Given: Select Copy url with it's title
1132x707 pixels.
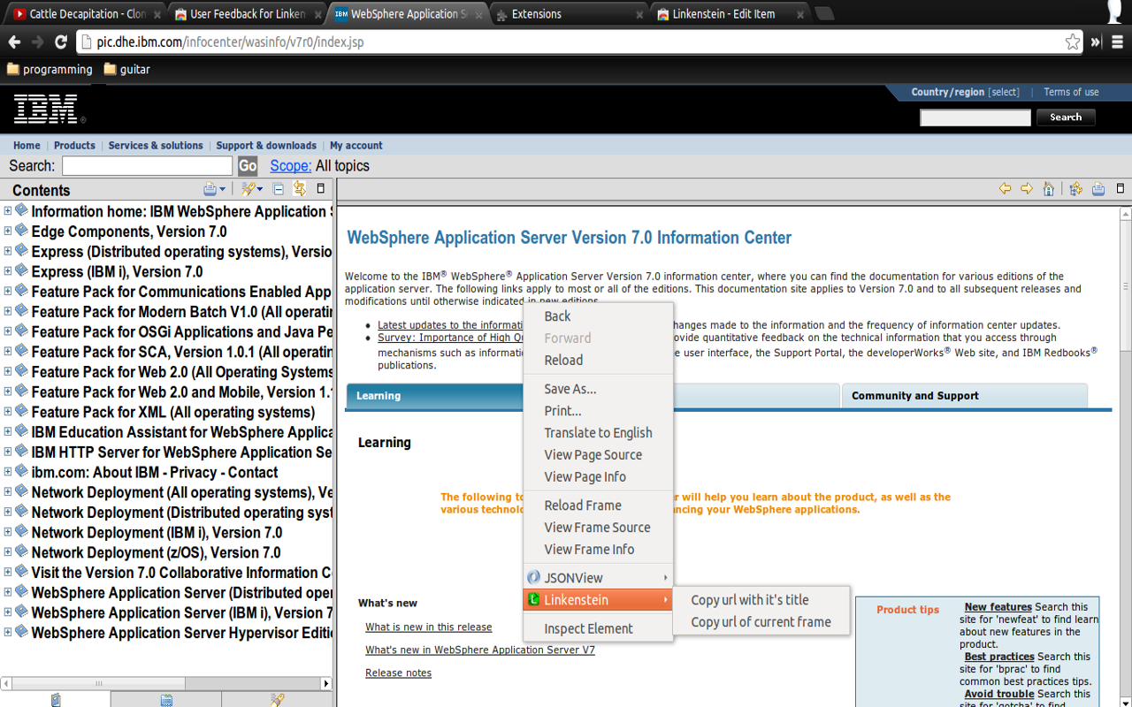Looking at the screenshot, I should click(x=749, y=599).
